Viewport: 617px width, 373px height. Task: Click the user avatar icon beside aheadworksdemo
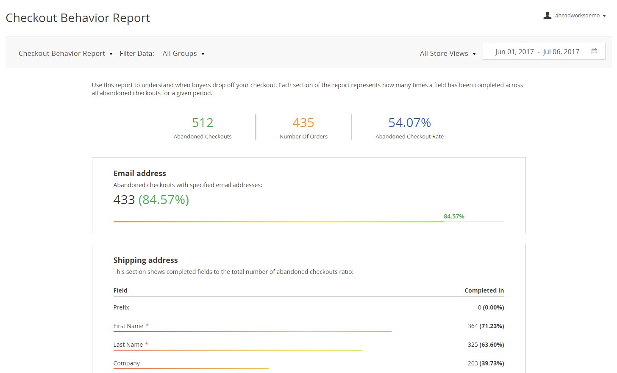[547, 16]
